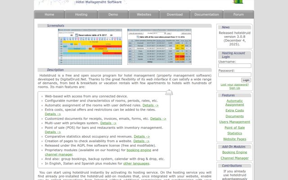Click the concierge bell icon above features box
The width and height of the screenshot is (288, 180).
169,92
